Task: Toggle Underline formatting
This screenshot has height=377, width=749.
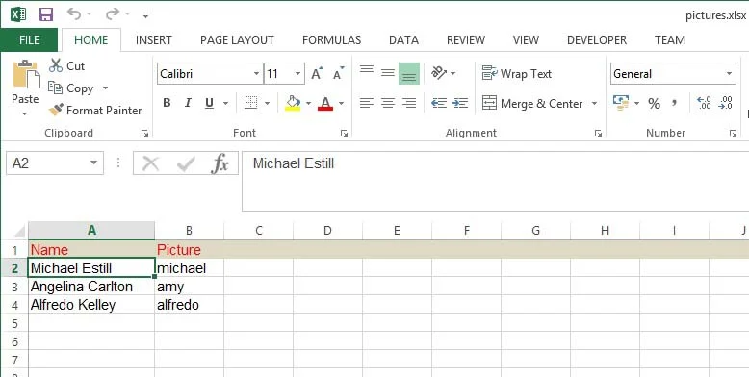Action: 209,103
